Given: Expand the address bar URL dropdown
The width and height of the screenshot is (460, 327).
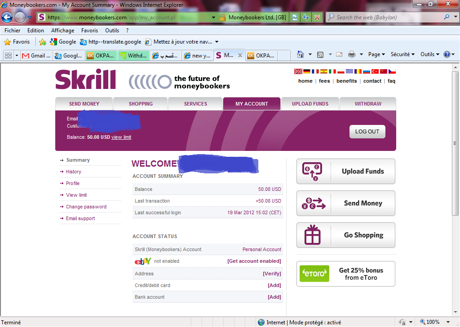Looking at the screenshot, I should pyautogui.click(x=213, y=18).
